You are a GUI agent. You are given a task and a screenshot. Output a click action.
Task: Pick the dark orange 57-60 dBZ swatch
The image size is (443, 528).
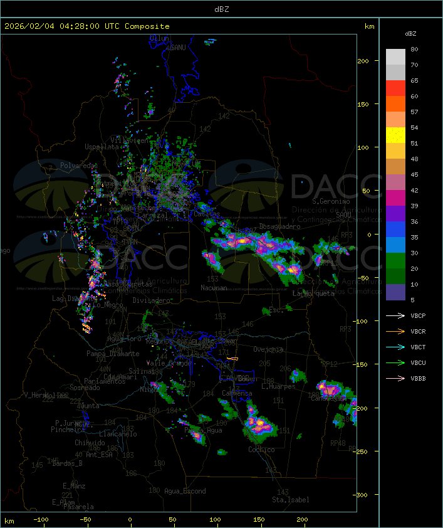click(x=395, y=103)
